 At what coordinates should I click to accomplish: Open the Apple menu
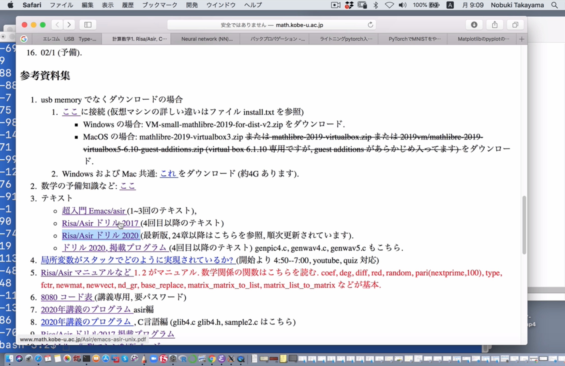point(10,5)
